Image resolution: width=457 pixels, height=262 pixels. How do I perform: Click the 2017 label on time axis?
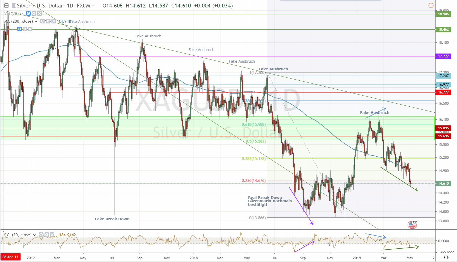coord(31,258)
